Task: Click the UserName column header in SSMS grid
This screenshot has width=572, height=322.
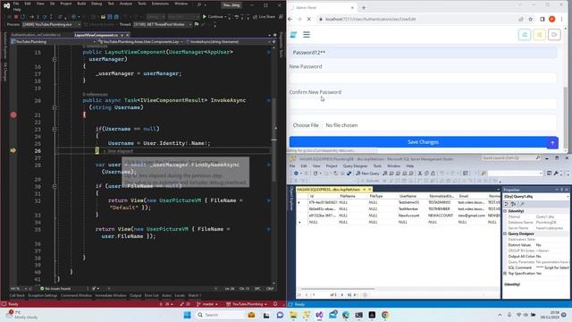Action: (408, 196)
